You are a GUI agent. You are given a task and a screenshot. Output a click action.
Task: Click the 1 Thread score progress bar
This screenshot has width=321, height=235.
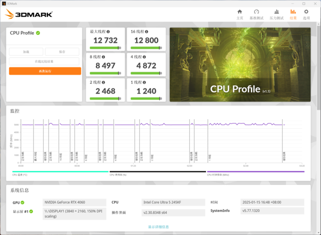pyautogui.click(x=146, y=98)
